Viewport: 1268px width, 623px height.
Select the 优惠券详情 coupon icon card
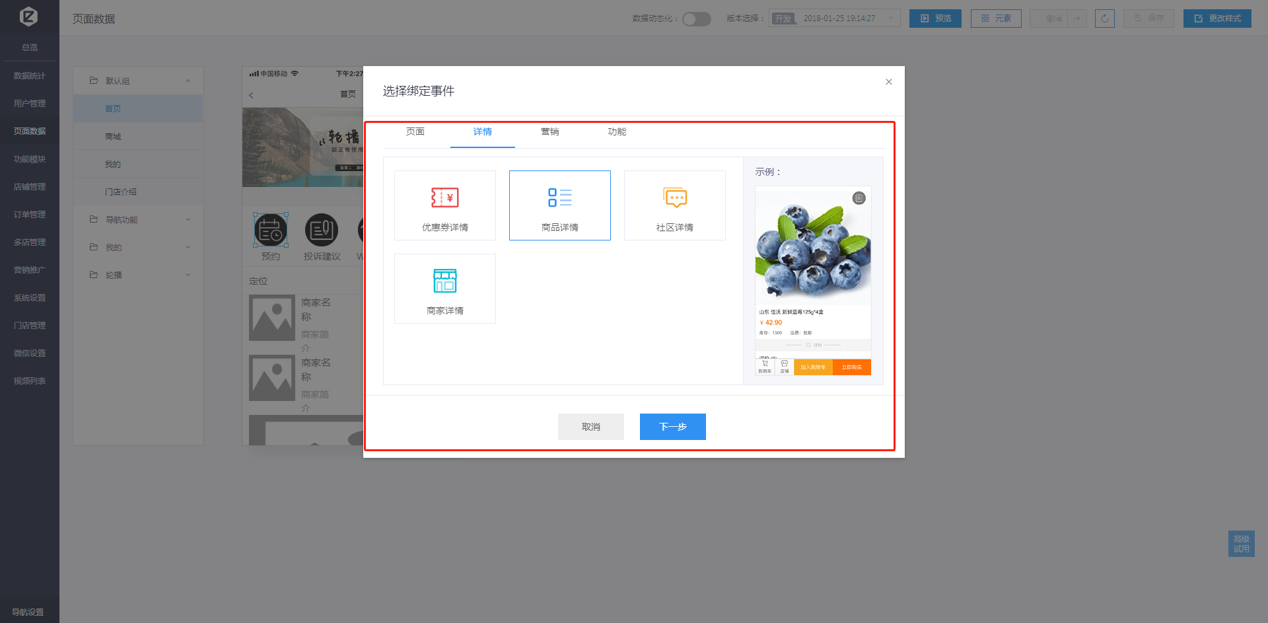(x=444, y=205)
